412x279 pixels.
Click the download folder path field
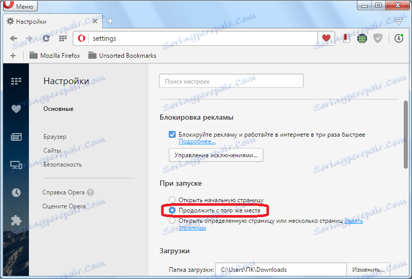pyautogui.click(x=281, y=270)
